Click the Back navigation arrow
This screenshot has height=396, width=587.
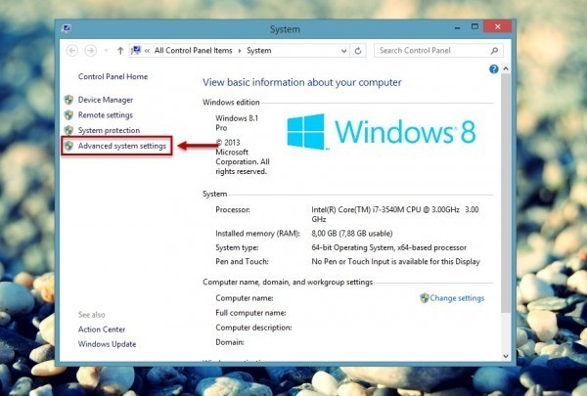(x=72, y=51)
